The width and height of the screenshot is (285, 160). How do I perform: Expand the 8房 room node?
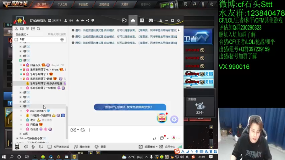point(21,102)
